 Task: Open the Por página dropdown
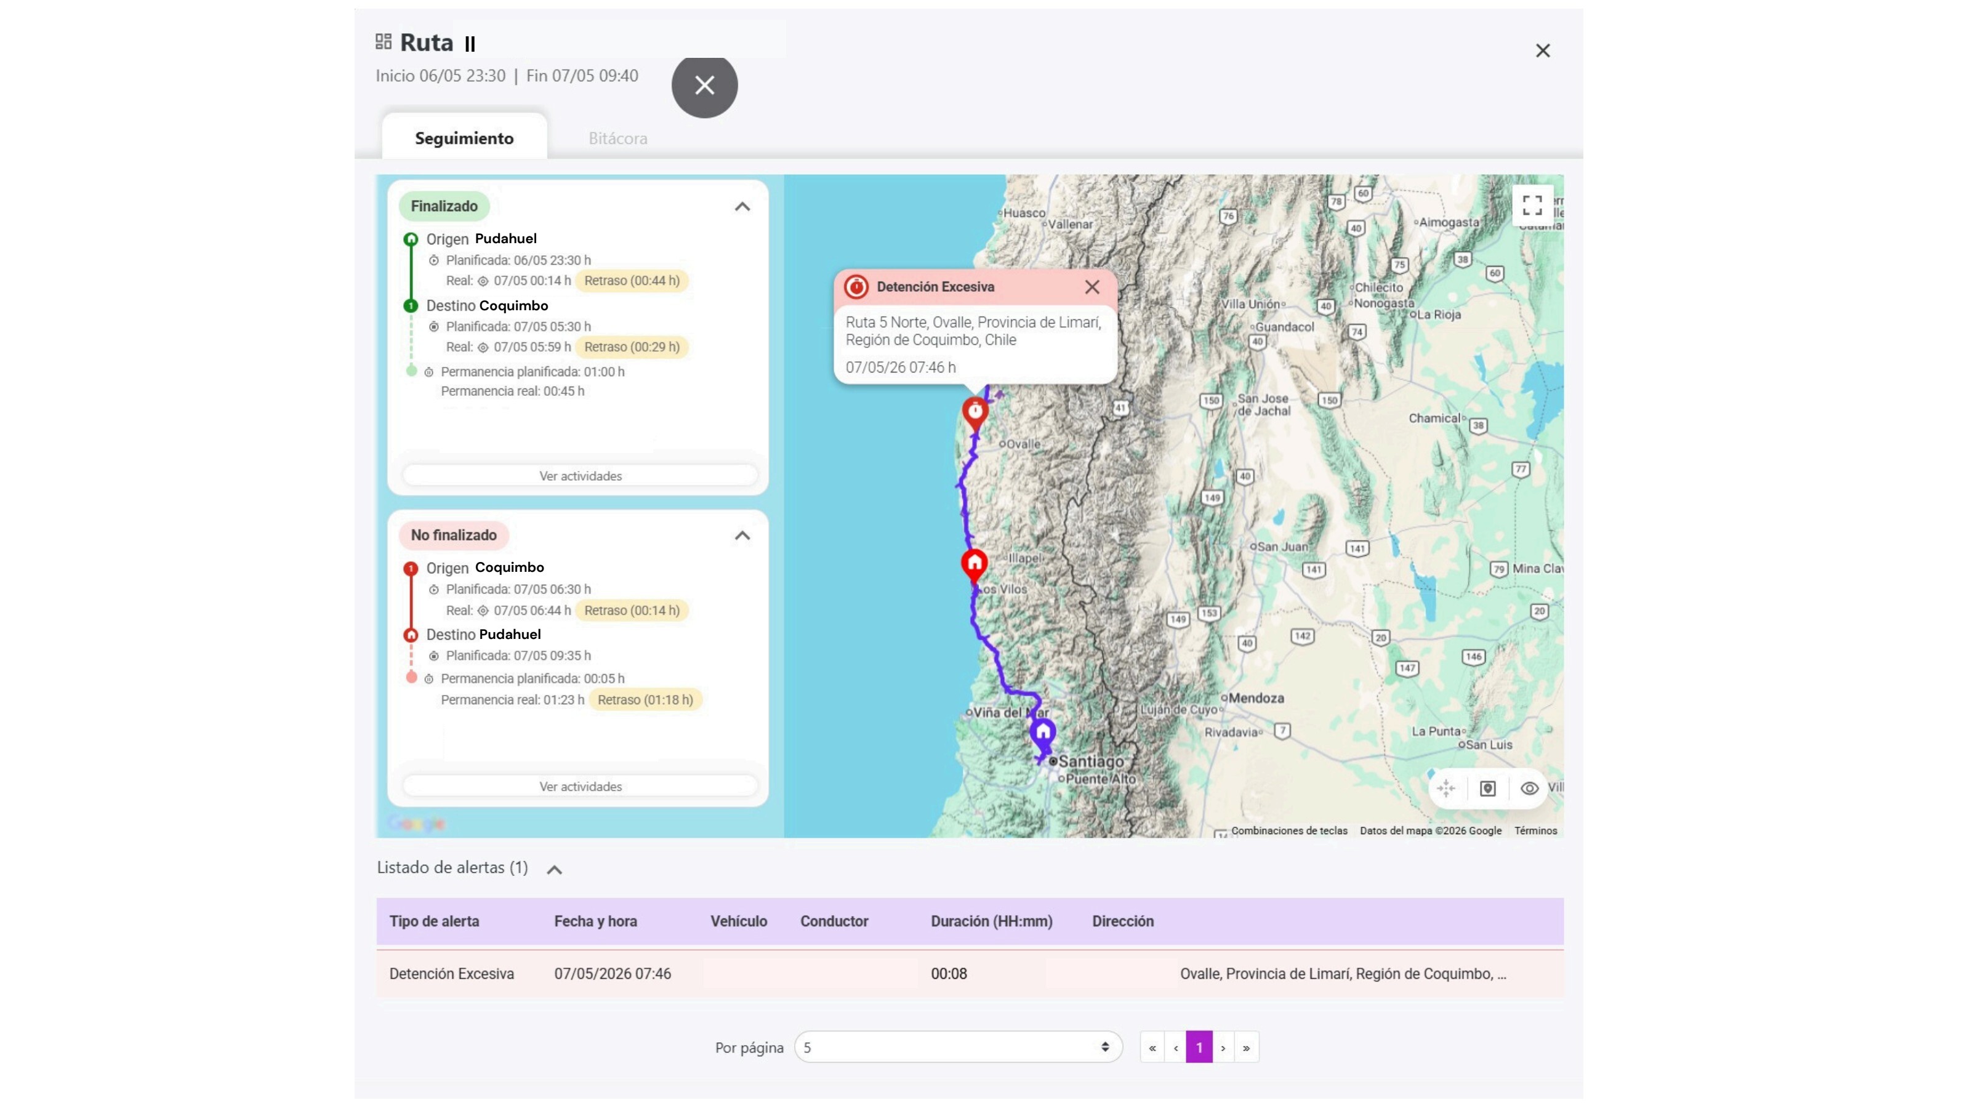[x=957, y=1047]
